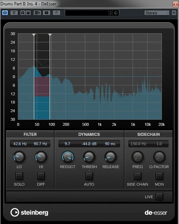Open the Stereo configuration dropdown
The width and height of the screenshot is (179, 224).
pos(157,13)
